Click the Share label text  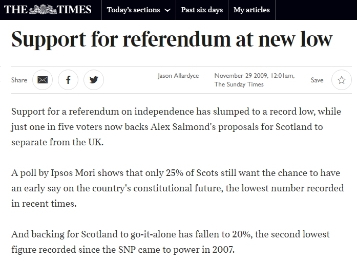(x=19, y=80)
